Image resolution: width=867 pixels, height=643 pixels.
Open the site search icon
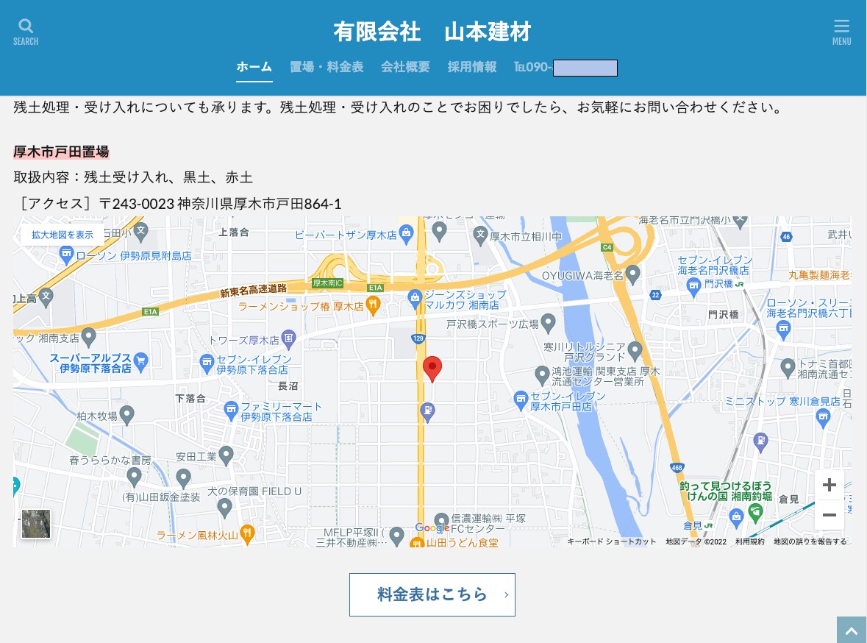click(x=26, y=32)
